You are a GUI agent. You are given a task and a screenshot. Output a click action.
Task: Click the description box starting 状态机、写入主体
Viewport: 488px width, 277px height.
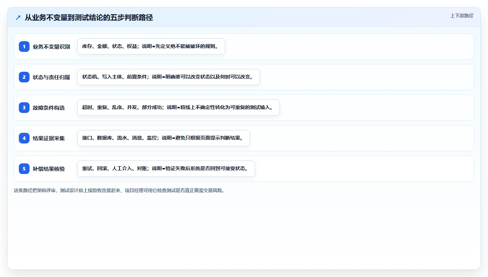click(x=169, y=77)
